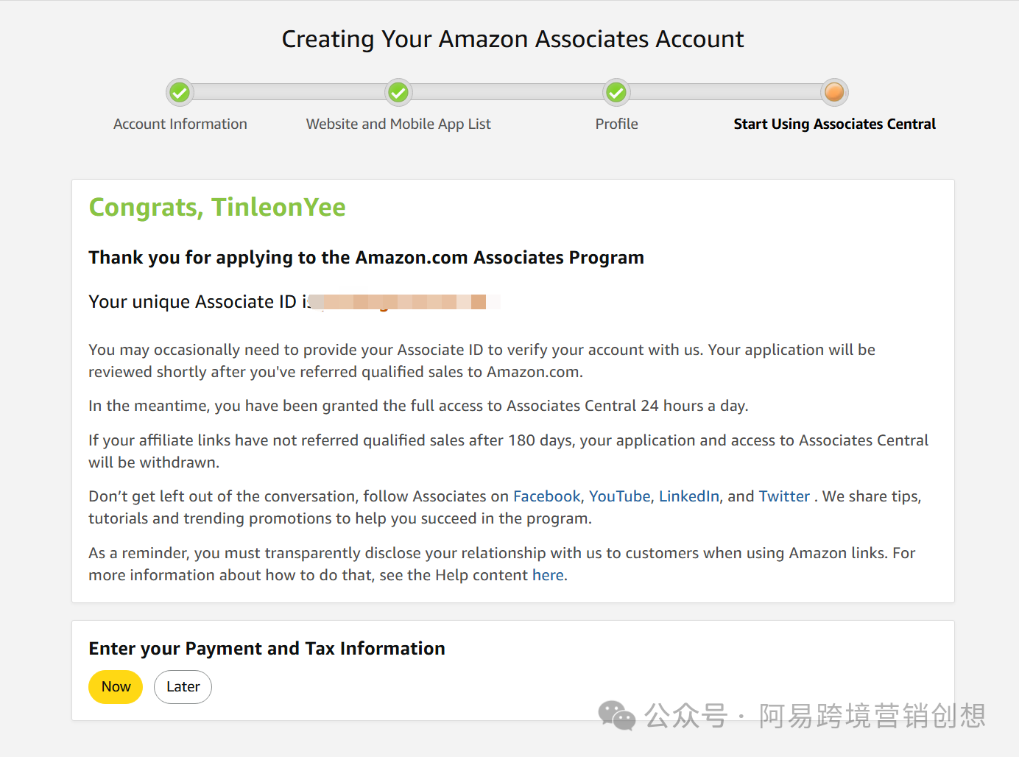Click the WeChat logo in the watermark
Image resolution: width=1019 pixels, height=757 pixels.
coord(616,715)
